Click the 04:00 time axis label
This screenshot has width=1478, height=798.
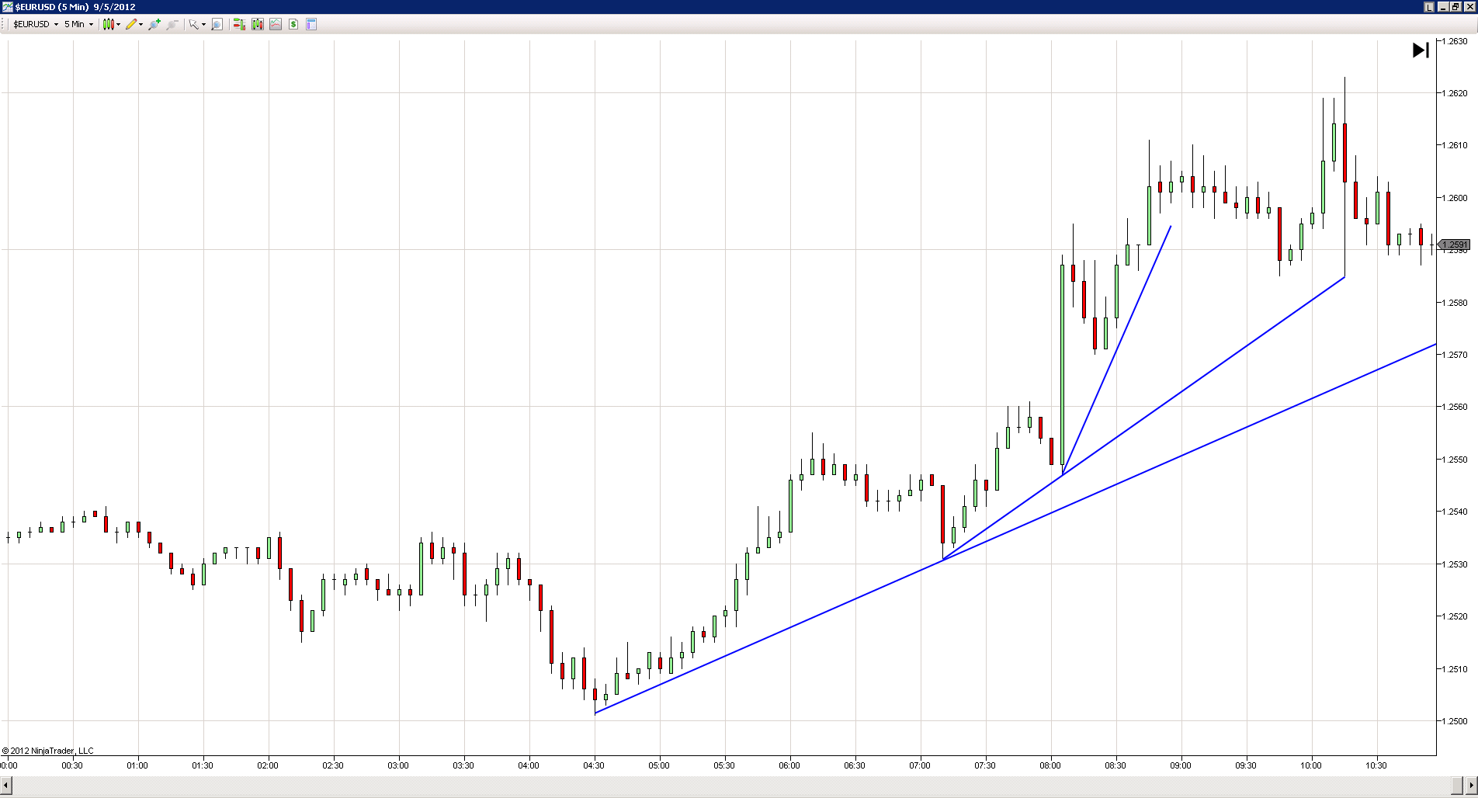click(529, 765)
